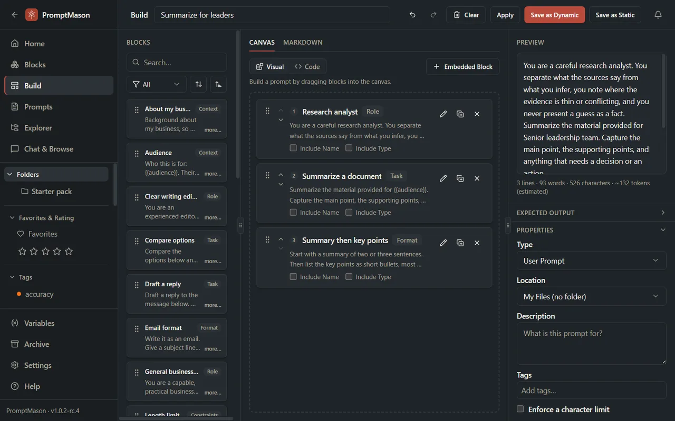675x421 pixels.
Task: Move Research analyst block down
Action: (281, 120)
